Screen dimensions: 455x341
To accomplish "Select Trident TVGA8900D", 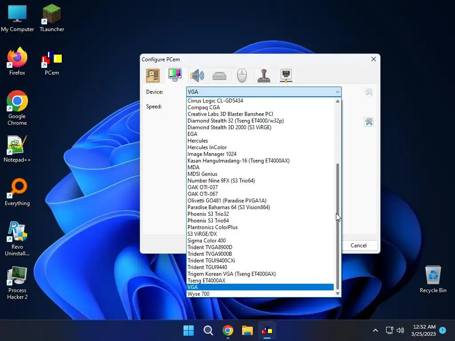I will click(260, 247).
